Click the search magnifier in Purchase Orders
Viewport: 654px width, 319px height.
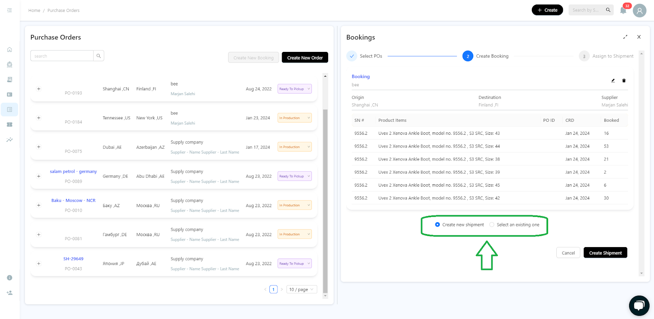click(99, 56)
